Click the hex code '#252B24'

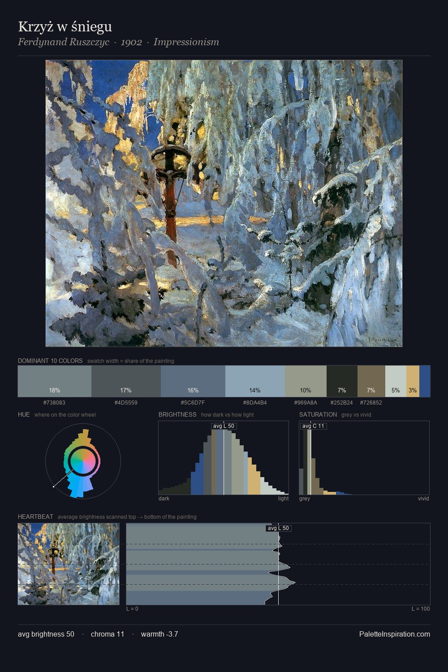pos(342,402)
